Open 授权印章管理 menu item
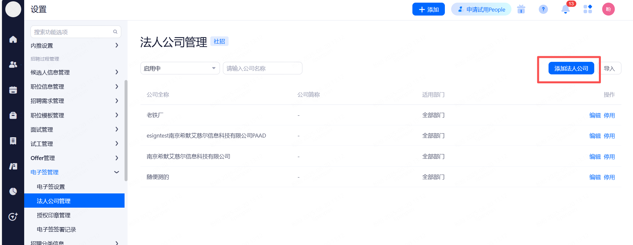 53,215
